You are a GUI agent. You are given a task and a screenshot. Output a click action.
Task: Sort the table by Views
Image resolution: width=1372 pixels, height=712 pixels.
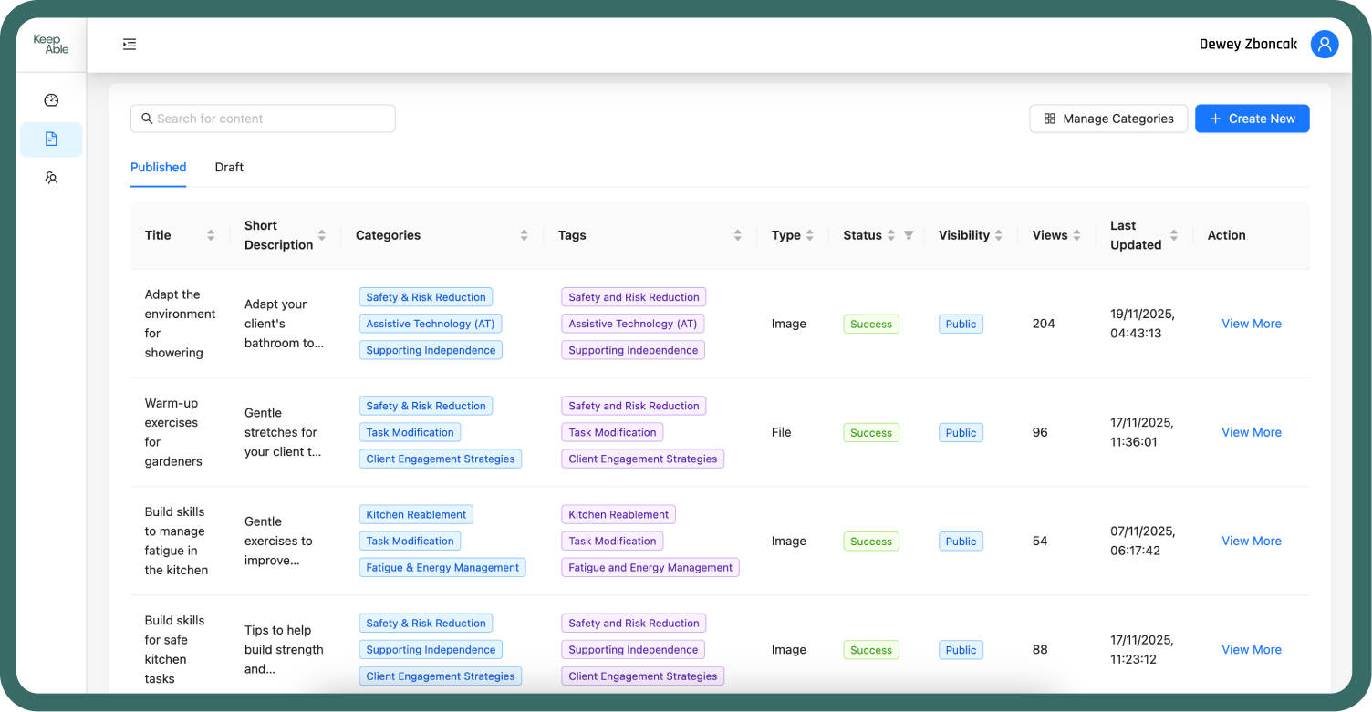[x=1079, y=235]
